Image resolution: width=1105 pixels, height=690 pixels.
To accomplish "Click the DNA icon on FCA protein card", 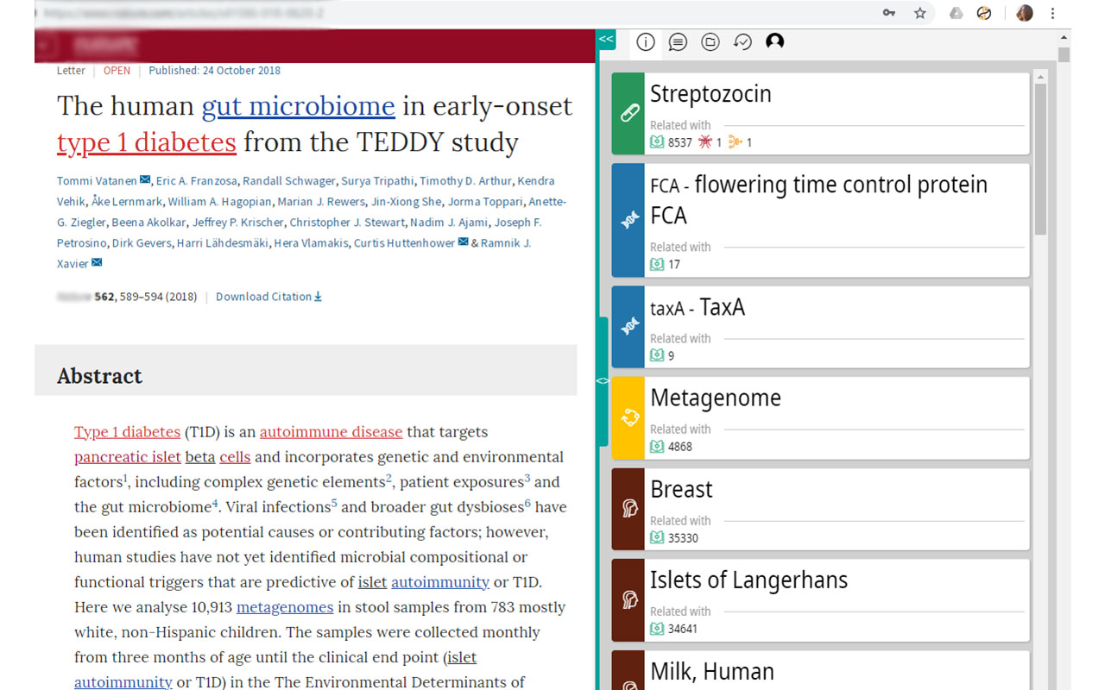I will (x=628, y=221).
